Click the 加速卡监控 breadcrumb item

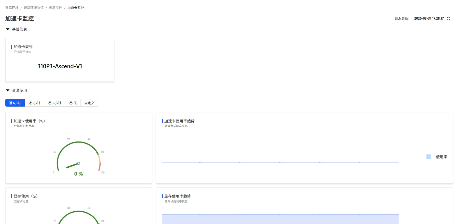click(75, 8)
